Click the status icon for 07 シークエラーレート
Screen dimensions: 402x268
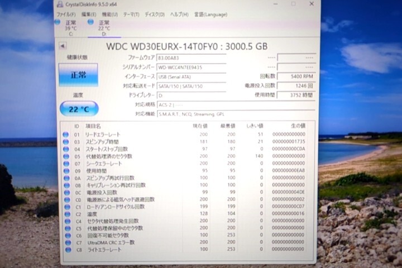(x=66, y=164)
